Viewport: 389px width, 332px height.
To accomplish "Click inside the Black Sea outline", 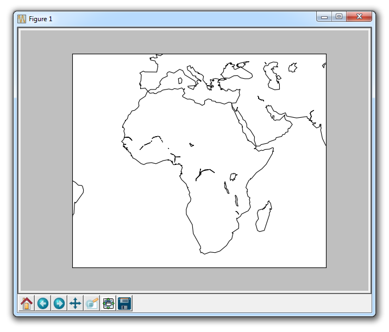I will [239, 71].
